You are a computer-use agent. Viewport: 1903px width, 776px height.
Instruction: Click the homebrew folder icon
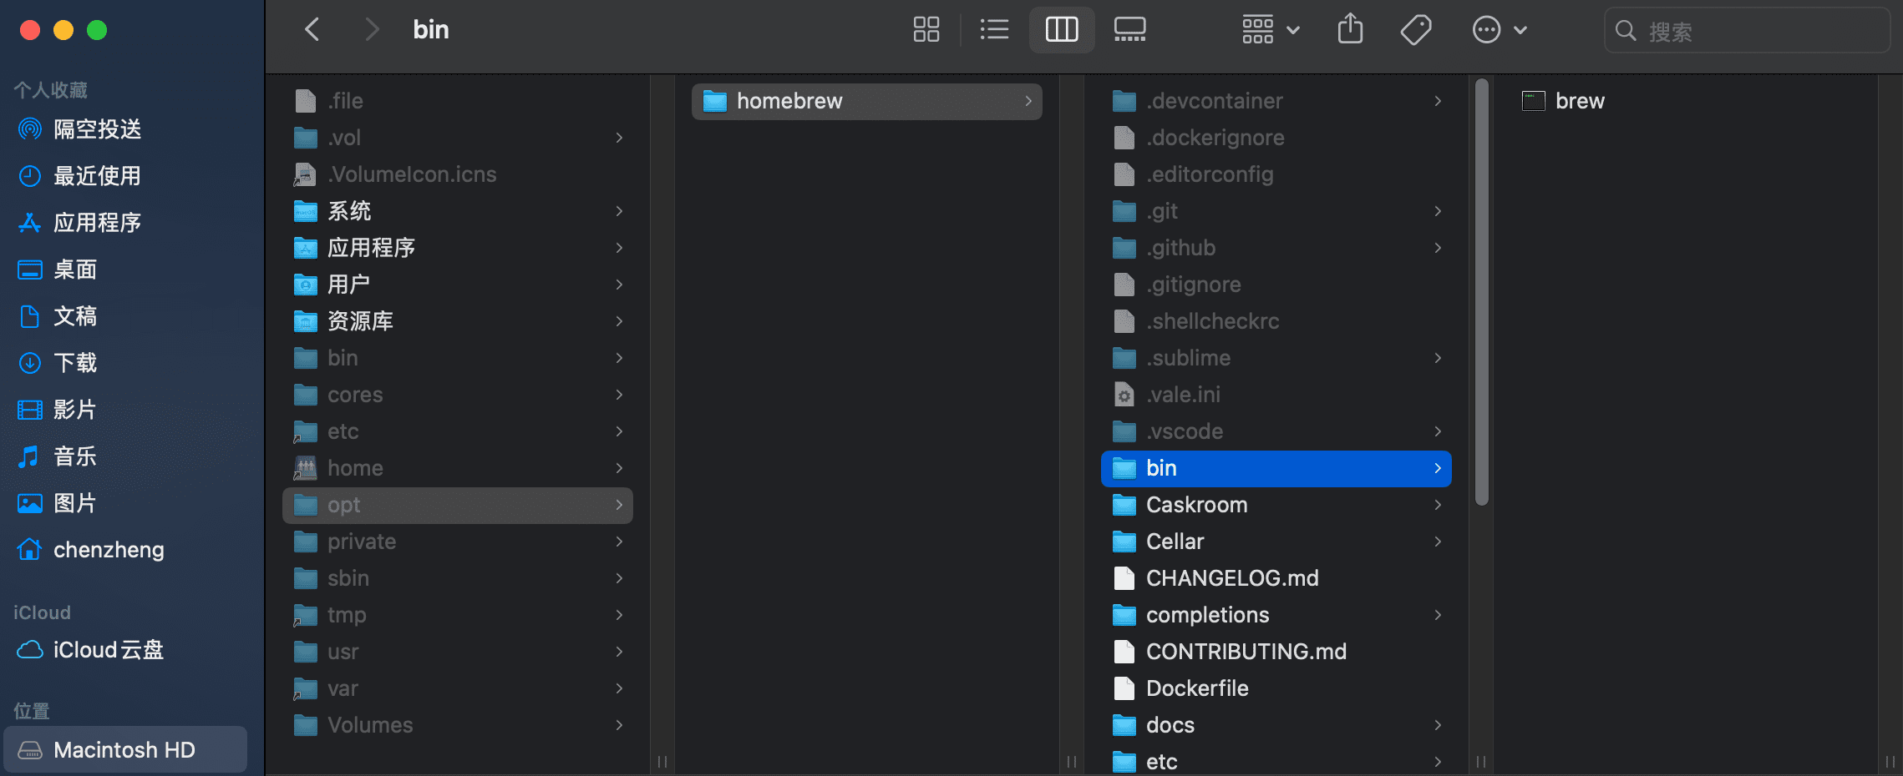point(715,101)
